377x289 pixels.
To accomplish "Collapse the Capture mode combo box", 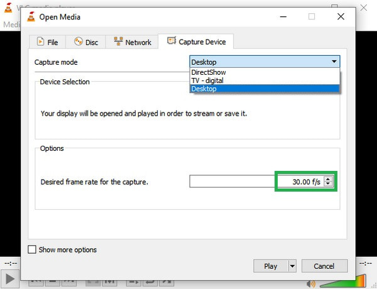I will coord(333,62).
